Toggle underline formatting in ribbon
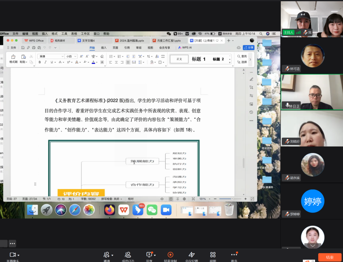Image resolution: width=343 pixels, height=262 pixels. click(x=51, y=62)
